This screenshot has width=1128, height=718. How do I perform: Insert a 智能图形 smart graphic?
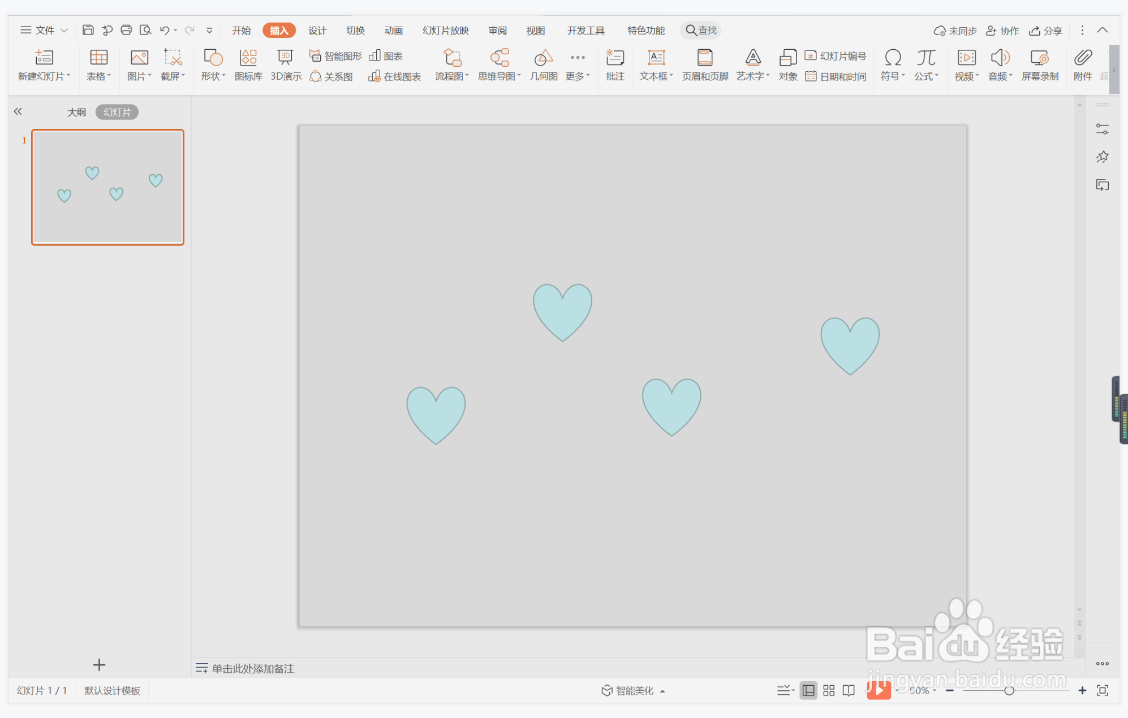pyautogui.click(x=335, y=55)
